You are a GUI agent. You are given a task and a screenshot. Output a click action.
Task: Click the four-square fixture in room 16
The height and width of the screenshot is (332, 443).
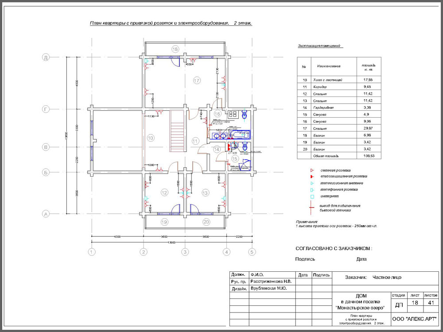[x=233, y=114]
